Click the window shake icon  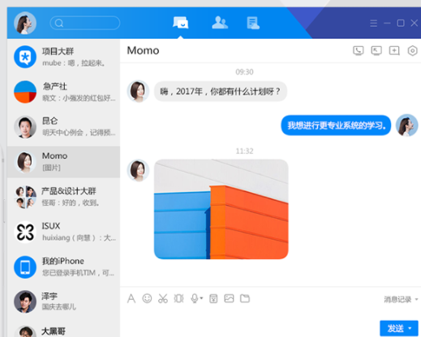(178, 299)
